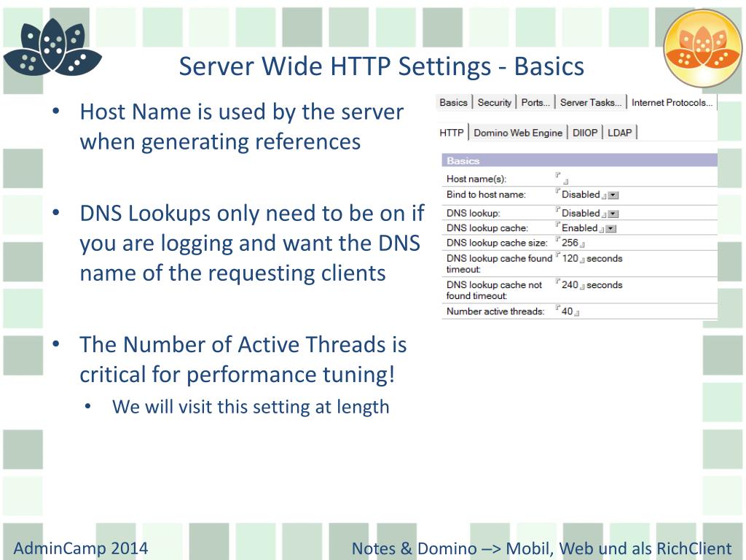The width and height of the screenshot is (746, 560).
Task: Select the HTTP sub-tab
Action: [x=452, y=133]
